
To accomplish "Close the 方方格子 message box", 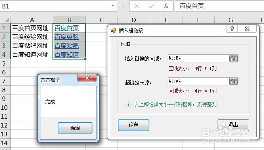I will coord(87,78).
